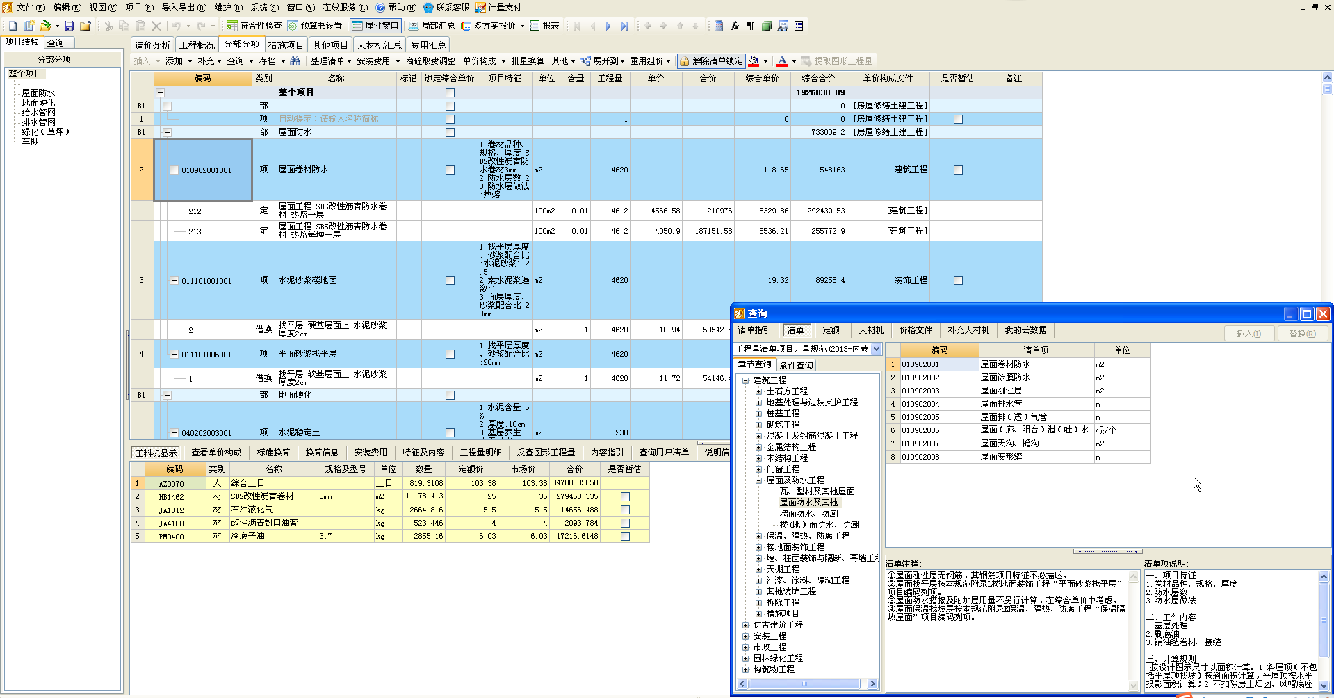Toggle 是否暂估 checkbox for SBS改性沥青卷材
This screenshot has width=1334, height=698.
coord(625,496)
